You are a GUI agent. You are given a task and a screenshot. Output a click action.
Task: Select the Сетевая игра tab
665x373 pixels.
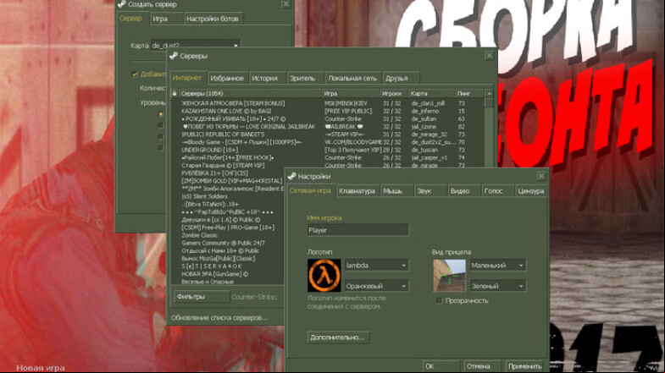[x=310, y=190]
